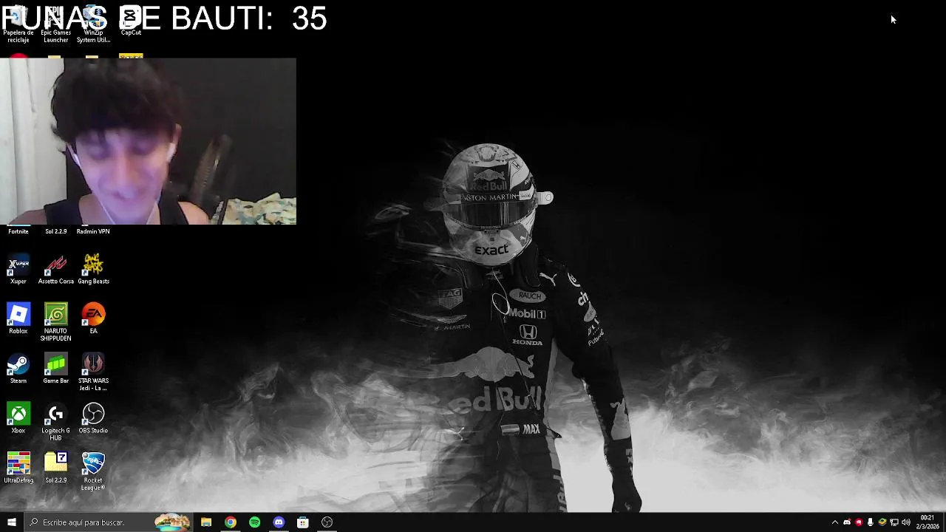Open the volume control in the tray
Screen dimensions: 946x532
pos(906,522)
